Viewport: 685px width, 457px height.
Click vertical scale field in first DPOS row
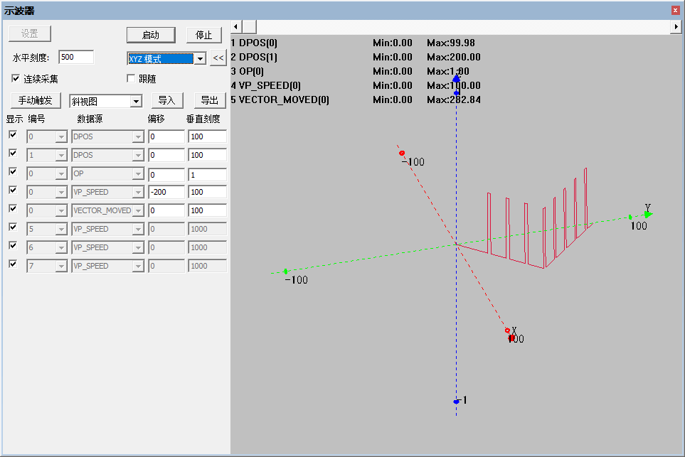[x=207, y=136]
